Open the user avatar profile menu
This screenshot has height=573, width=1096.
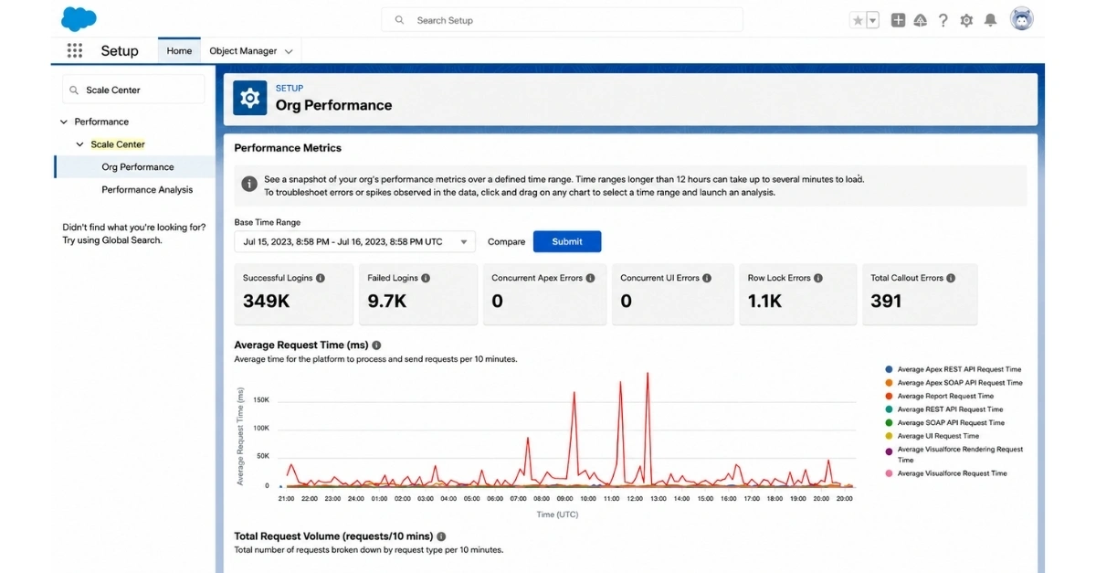(1021, 19)
